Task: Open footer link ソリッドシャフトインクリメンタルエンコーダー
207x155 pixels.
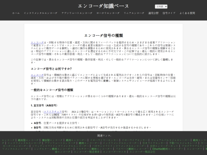Action: click(x=60, y=146)
